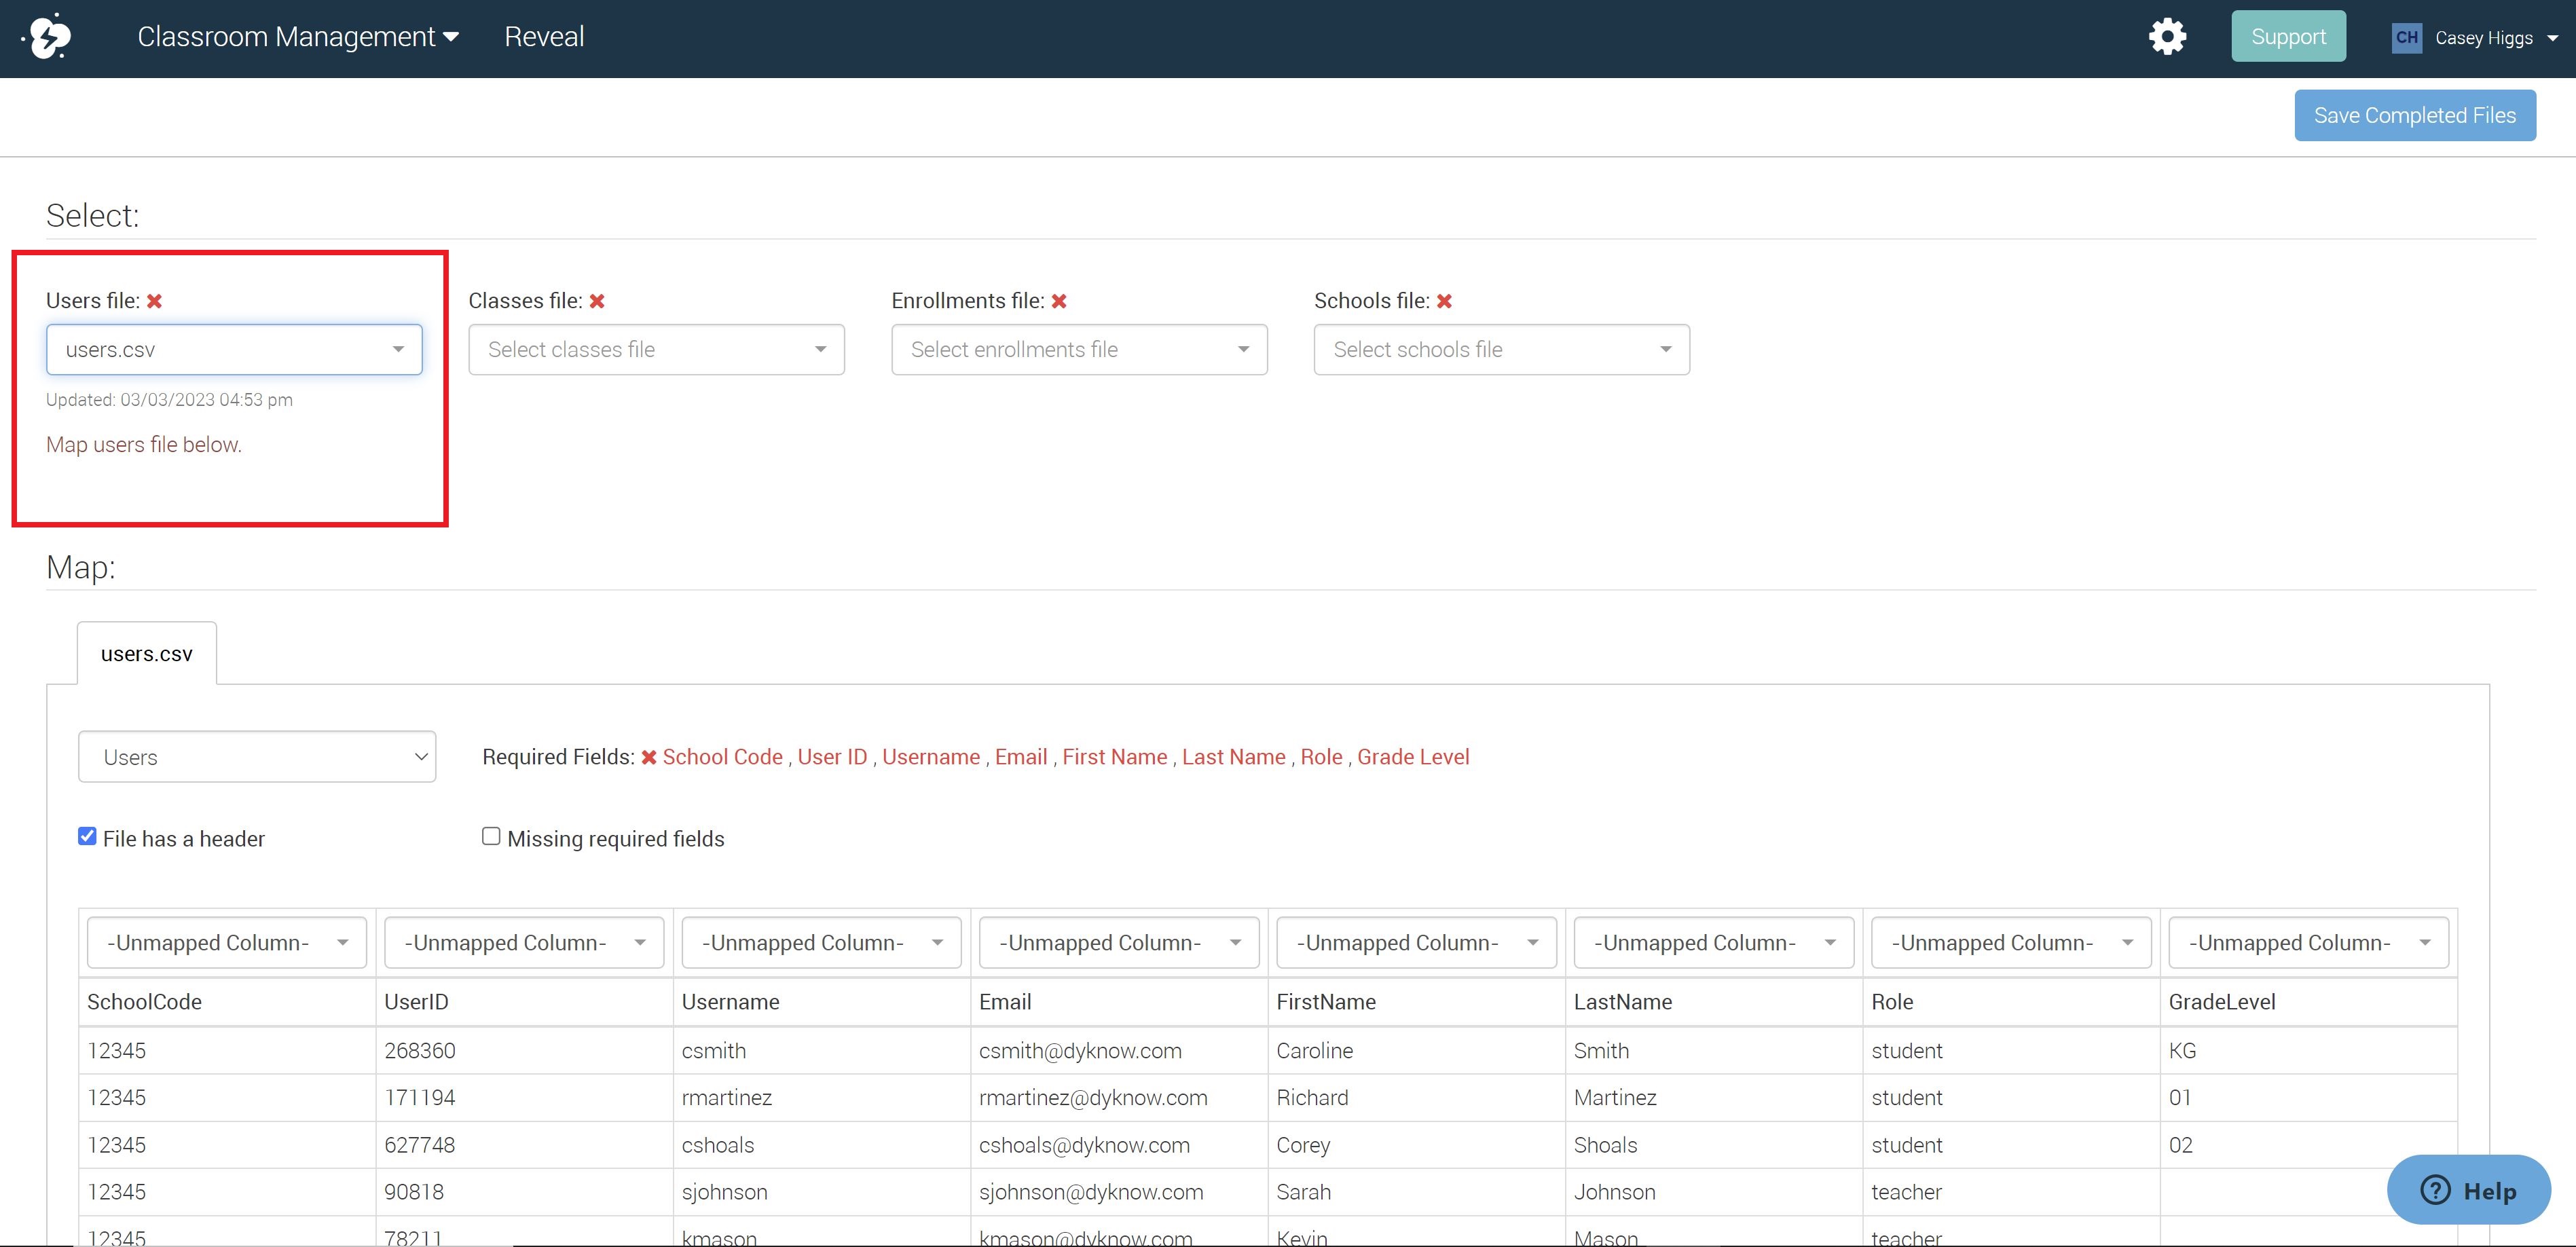The height and width of the screenshot is (1247, 2576).
Task: Go to the Reveal menu item
Action: click(544, 37)
